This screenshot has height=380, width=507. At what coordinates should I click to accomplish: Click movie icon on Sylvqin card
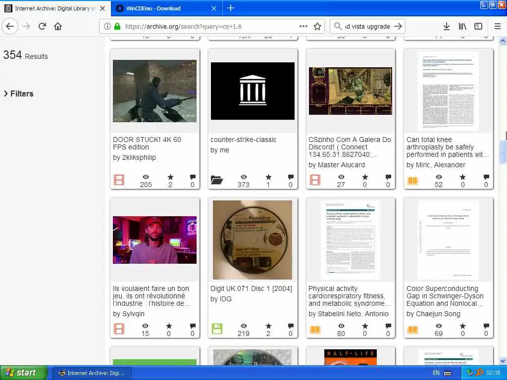click(119, 329)
